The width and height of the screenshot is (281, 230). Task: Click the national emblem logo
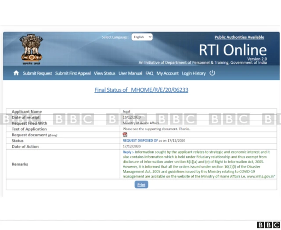[x=31, y=49]
